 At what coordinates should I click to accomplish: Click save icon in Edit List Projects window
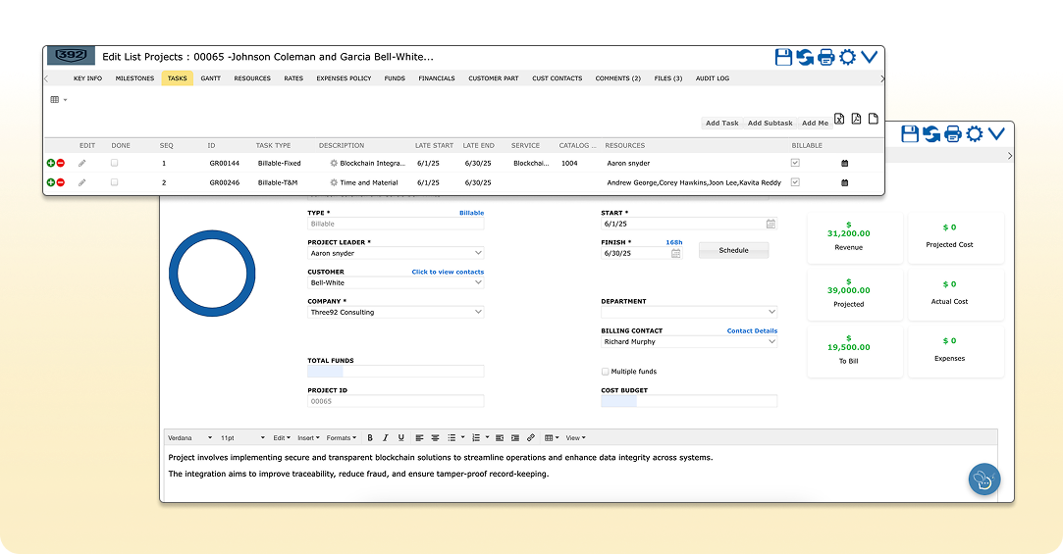pos(783,57)
